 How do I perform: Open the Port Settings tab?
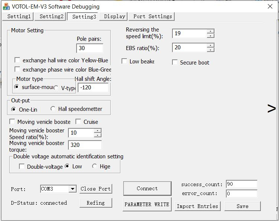click(x=152, y=16)
